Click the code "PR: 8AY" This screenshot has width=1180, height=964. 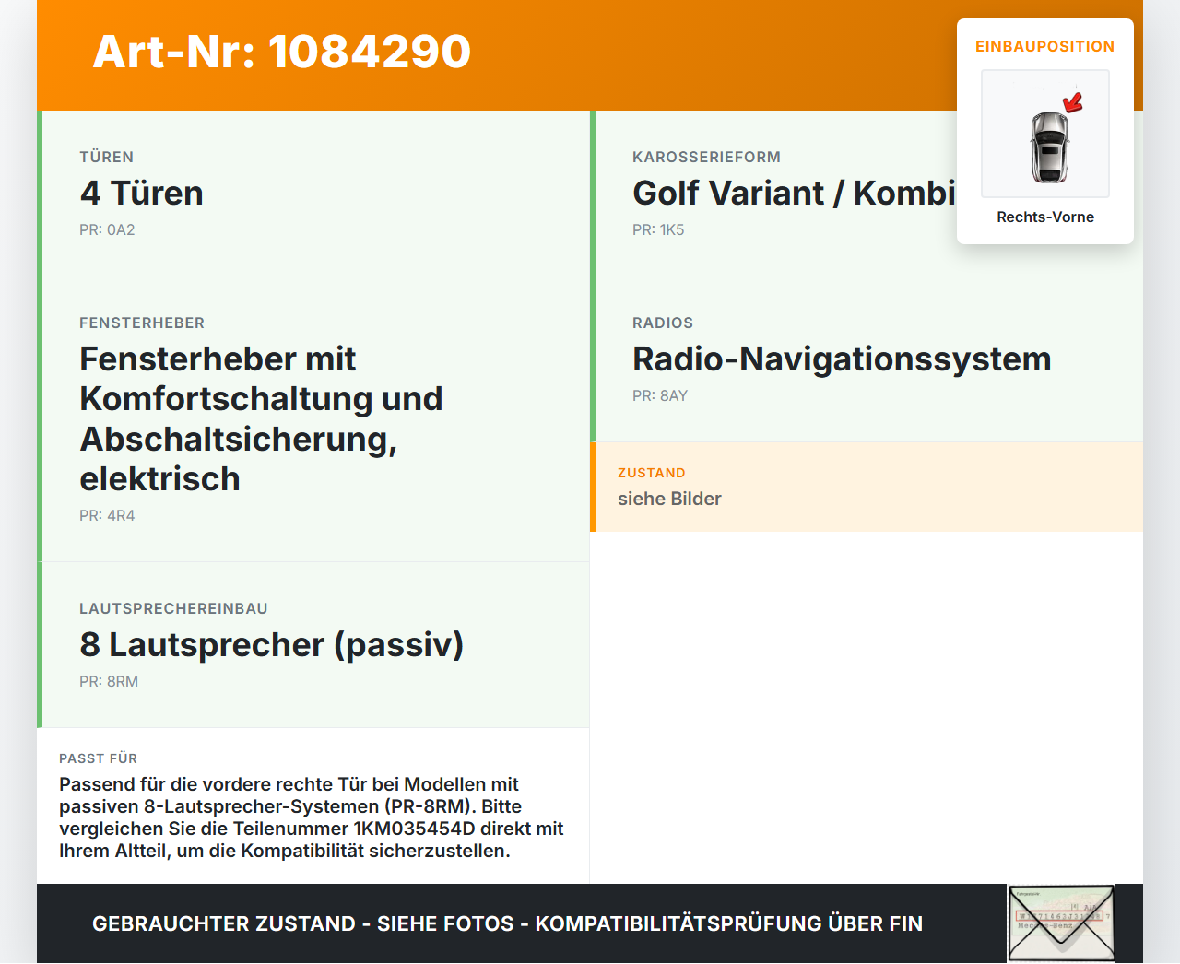(x=660, y=395)
